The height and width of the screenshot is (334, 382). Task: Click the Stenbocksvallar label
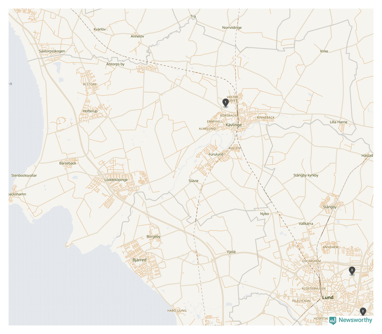click(x=24, y=176)
